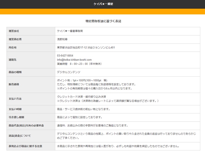This screenshot has width=205, height=151.
Task: Click the orange banner bar below header
Action: (x=102, y=11)
